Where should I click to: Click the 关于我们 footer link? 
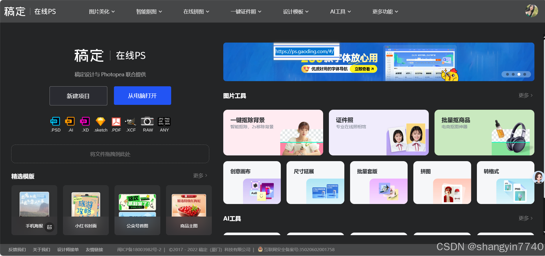tap(42, 249)
